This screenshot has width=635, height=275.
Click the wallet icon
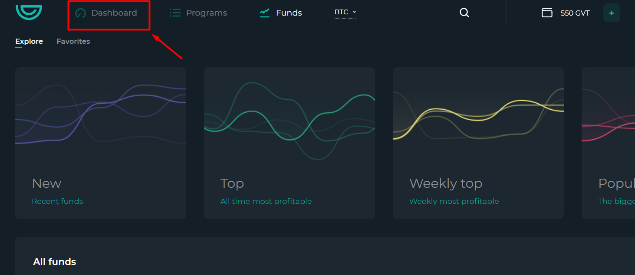[x=547, y=13]
